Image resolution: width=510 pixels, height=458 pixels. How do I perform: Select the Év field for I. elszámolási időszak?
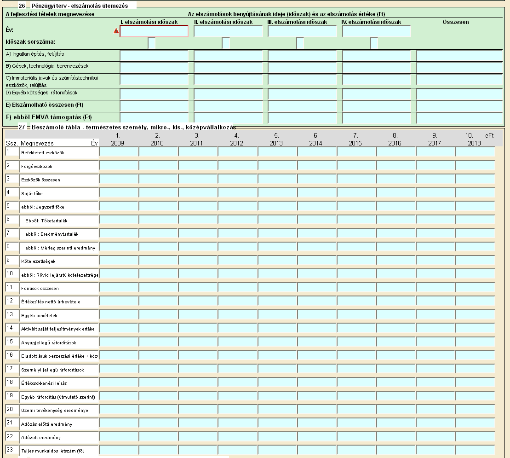pyautogui.click(x=154, y=31)
